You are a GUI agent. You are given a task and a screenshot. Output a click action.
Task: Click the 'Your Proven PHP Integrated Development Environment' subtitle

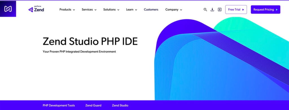point(79,51)
